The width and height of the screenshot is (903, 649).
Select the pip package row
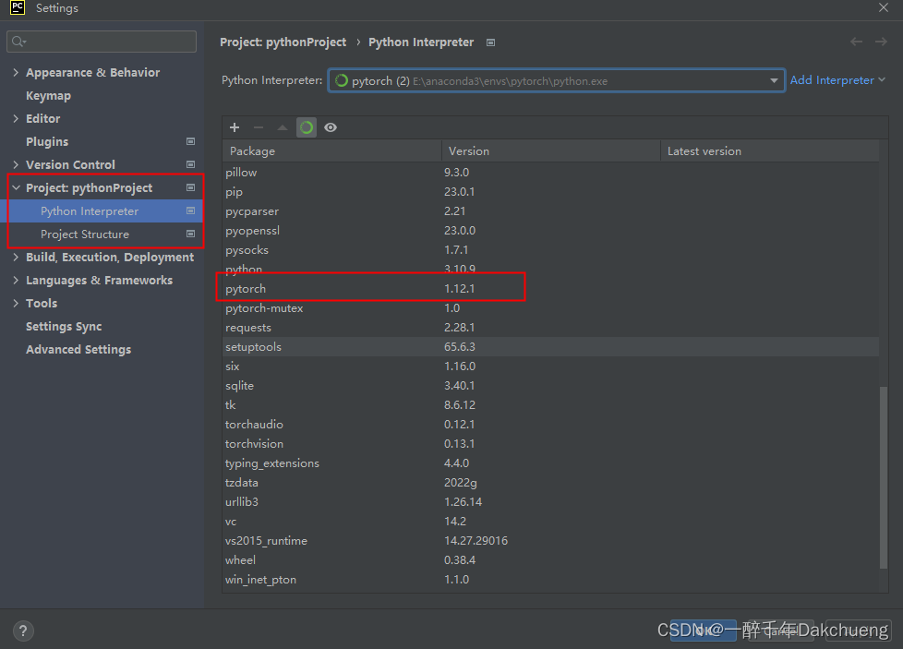click(550, 192)
